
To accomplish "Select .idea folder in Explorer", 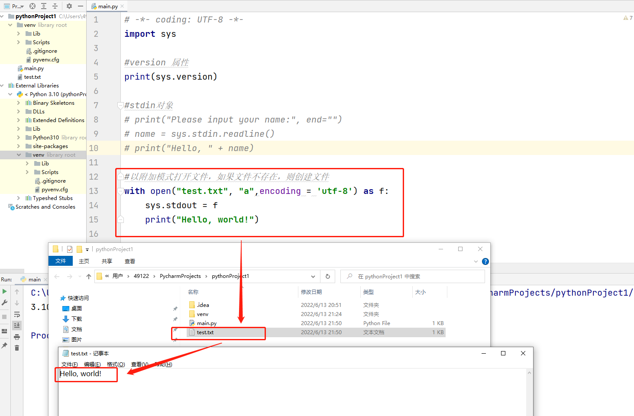I will click(x=203, y=305).
